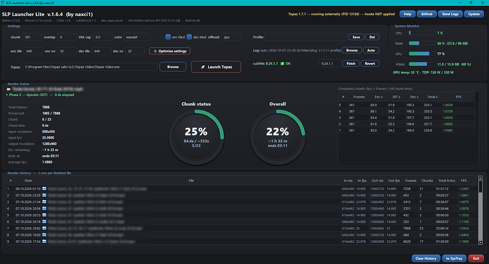Click the cuDNN version 9.24.1.1 input field
The height and width of the screenshot is (264, 489).
[x=330, y=64]
